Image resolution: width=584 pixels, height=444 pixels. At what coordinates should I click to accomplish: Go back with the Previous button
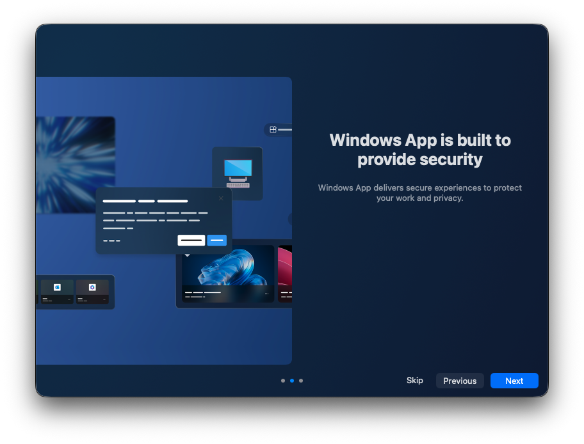point(460,381)
